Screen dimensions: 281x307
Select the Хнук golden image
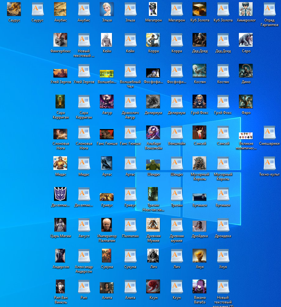pyautogui.click(x=200, y=256)
